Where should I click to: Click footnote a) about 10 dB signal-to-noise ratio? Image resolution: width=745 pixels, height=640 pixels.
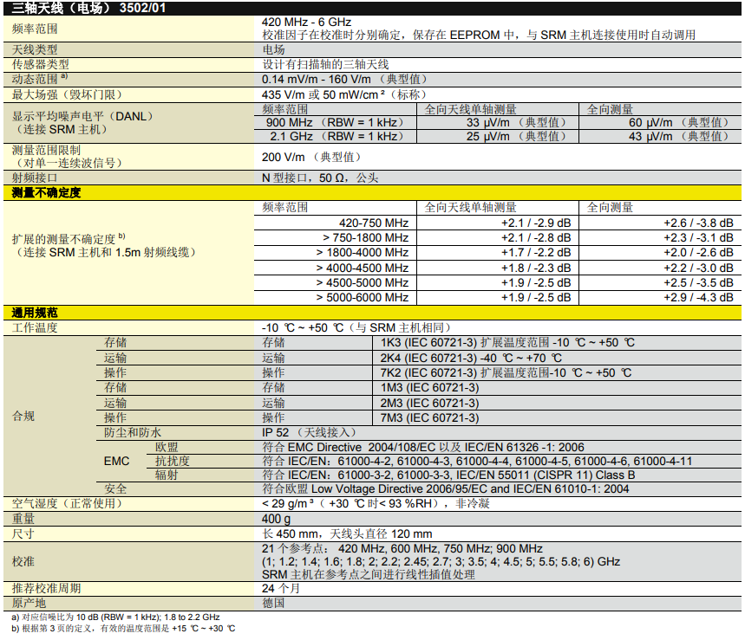coord(115,617)
